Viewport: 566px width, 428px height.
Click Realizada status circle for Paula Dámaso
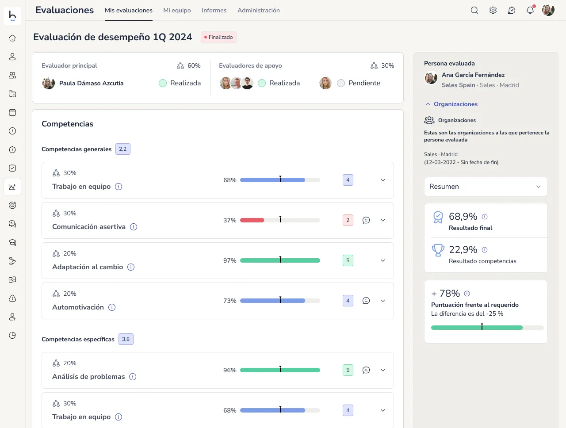[x=163, y=83]
